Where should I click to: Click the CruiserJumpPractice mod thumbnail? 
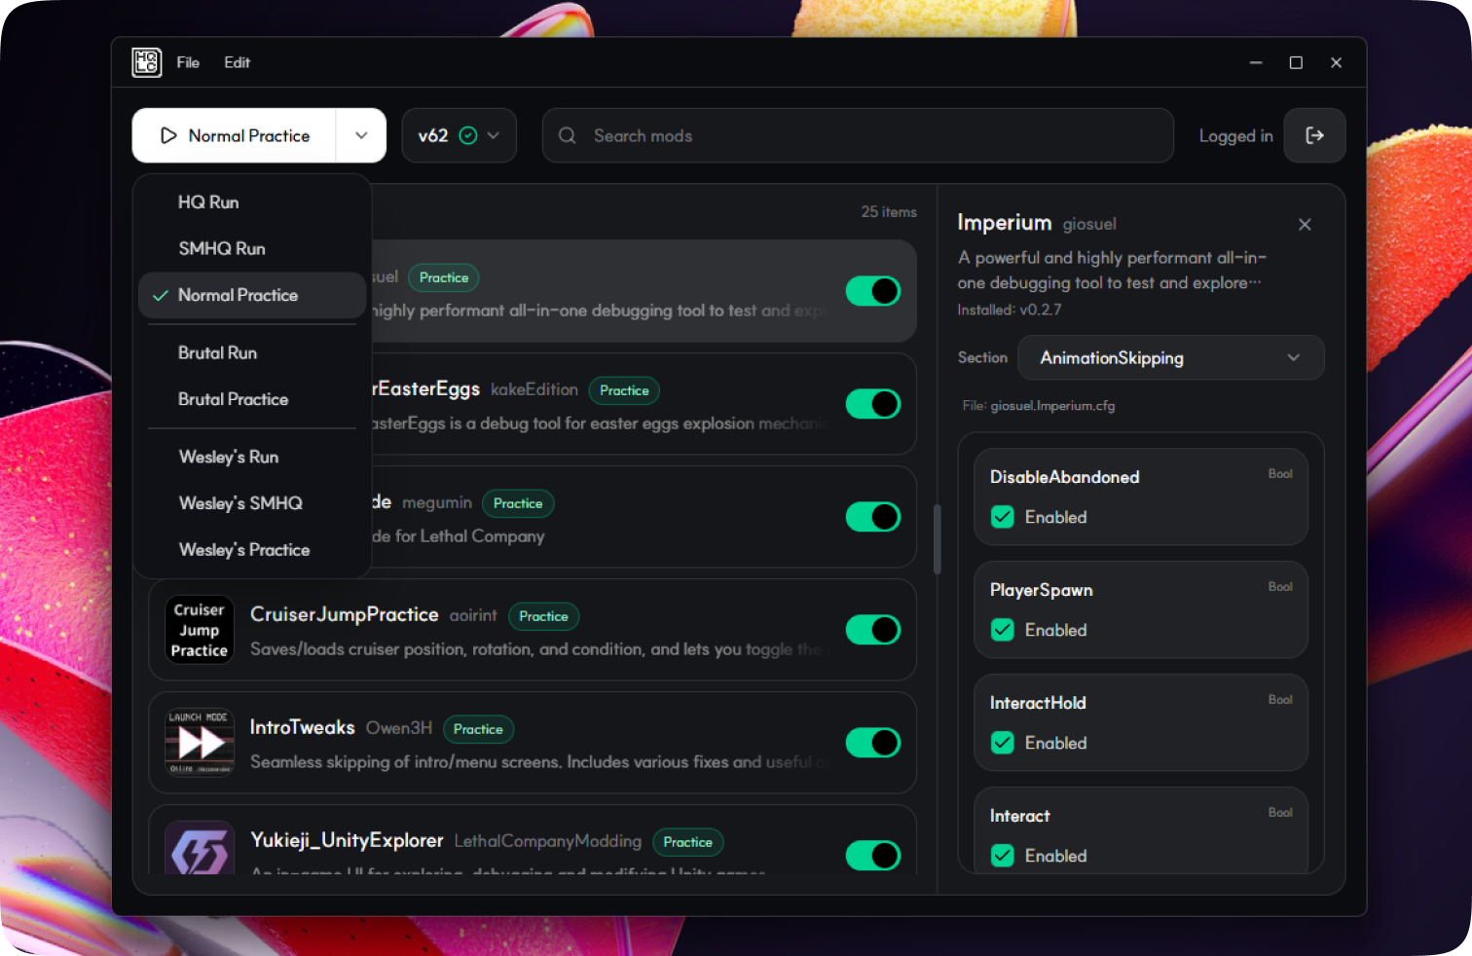[200, 630]
